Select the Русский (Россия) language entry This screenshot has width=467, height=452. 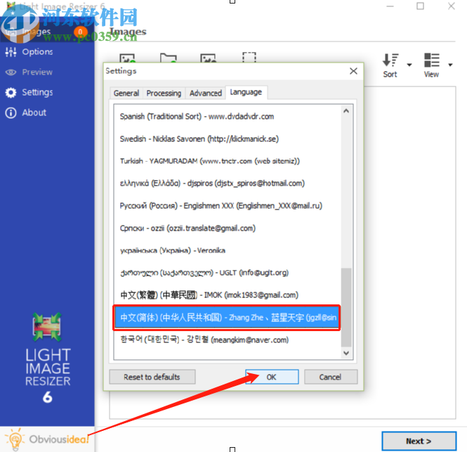[x=228, y=206]
